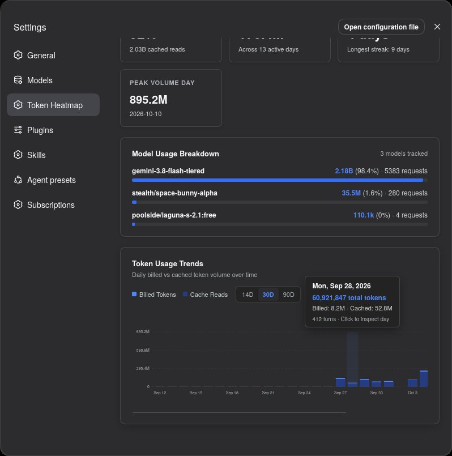
Task: Click gemini-3.8-flash-tiered model name
Action: pos(168,171)
